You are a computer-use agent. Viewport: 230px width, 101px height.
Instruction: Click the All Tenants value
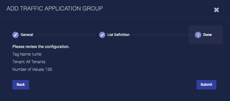(x=36, y=62)
